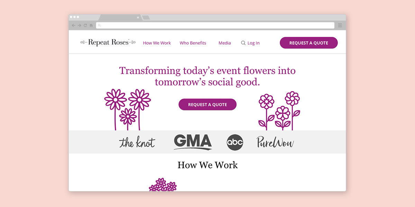Screen dimensions: 415x207
Task: Click the How We Work heading
Action: 207,165
